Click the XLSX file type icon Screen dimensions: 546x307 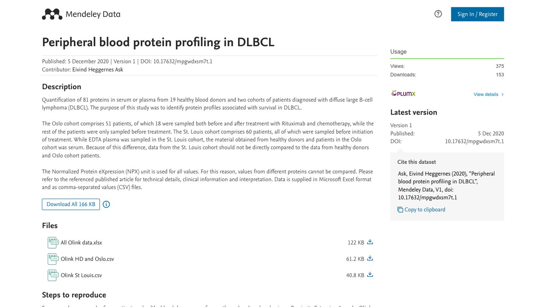click(53, 243)
